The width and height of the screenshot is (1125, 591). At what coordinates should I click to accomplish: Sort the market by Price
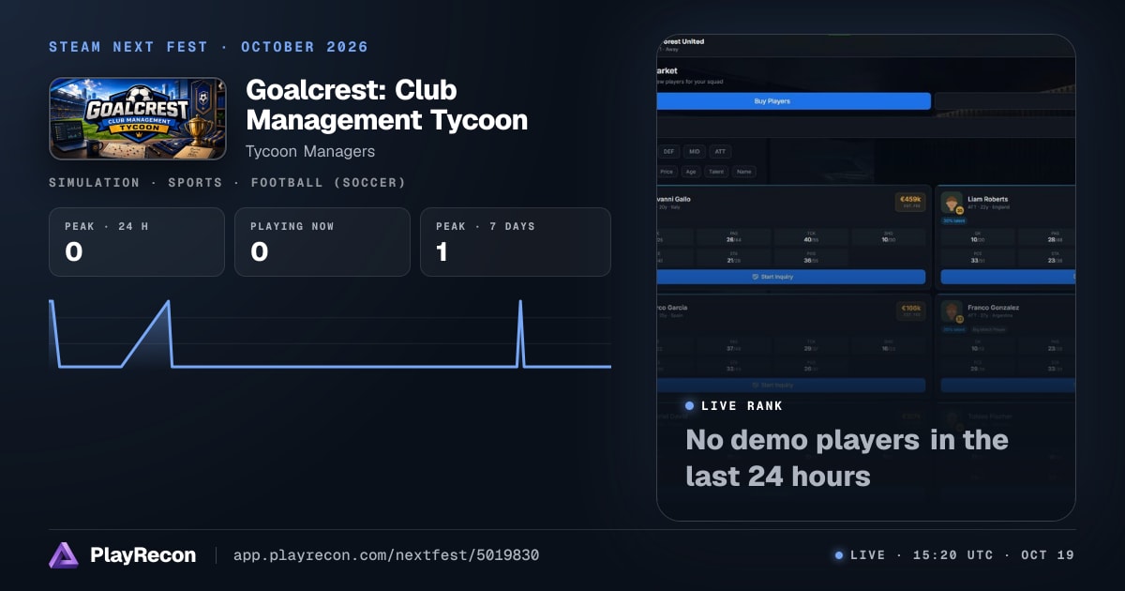pyautogui.click(x=667, y=172)
